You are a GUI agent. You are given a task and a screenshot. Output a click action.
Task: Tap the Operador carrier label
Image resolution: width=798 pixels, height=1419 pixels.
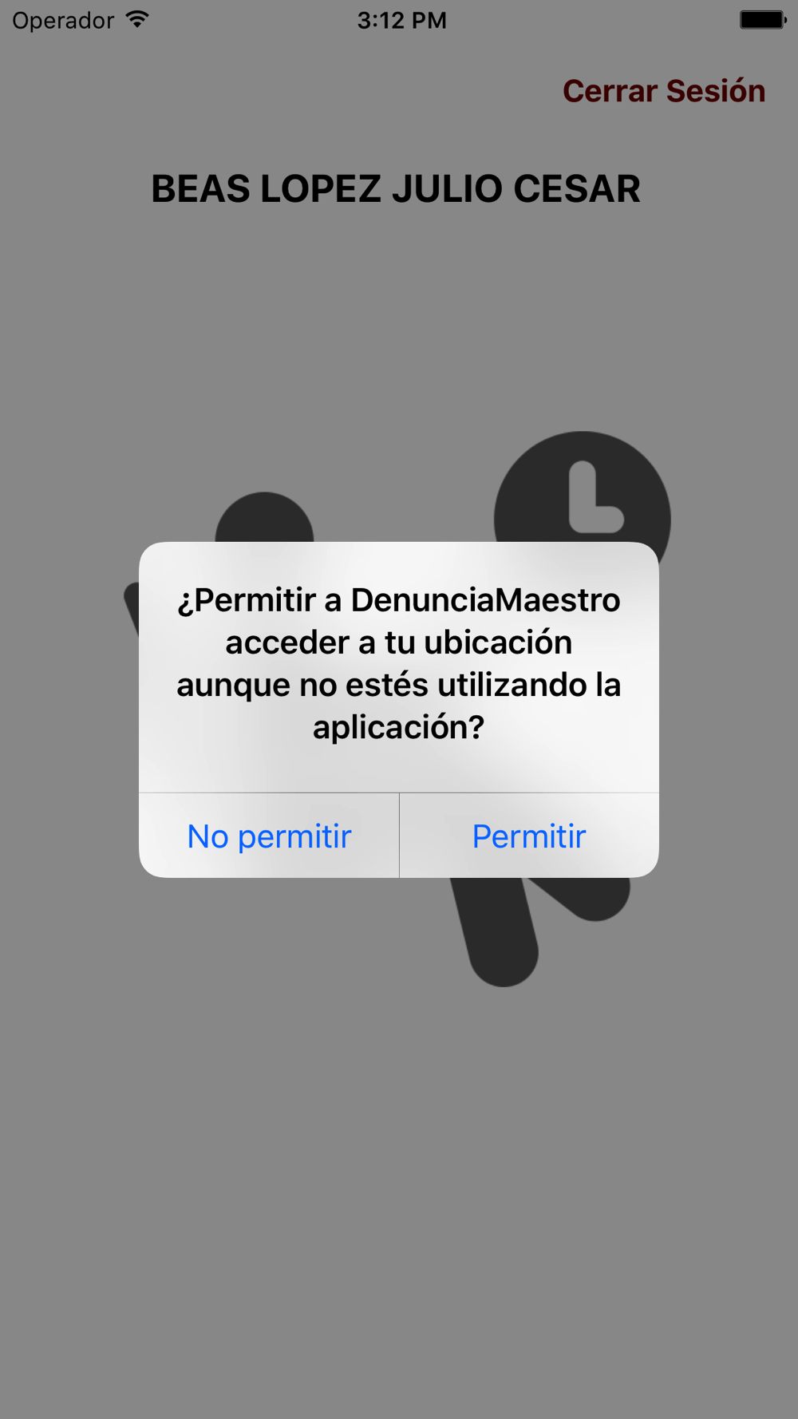pyautogui.click(x=63, y=21)
